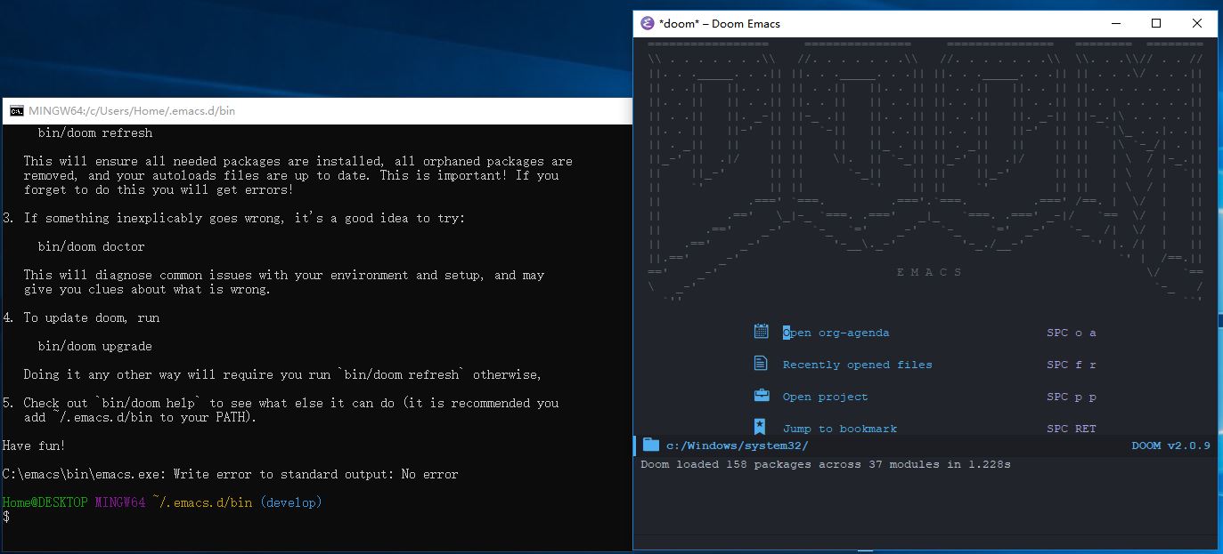Click the Doom loaded 158 packages message
This screenshot has width=1223, height=554.
pyautogui.click(x=826, y=464)
